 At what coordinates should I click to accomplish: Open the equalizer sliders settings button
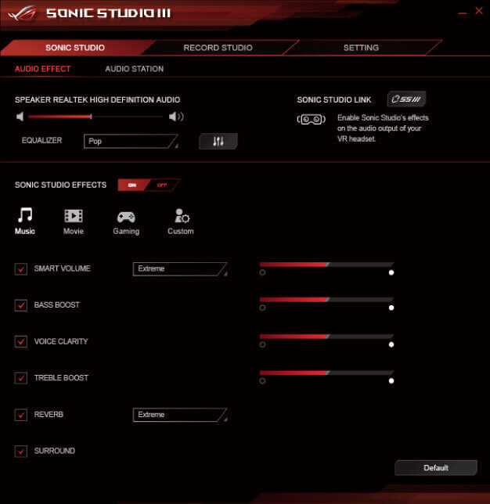(x=218, y=141)
